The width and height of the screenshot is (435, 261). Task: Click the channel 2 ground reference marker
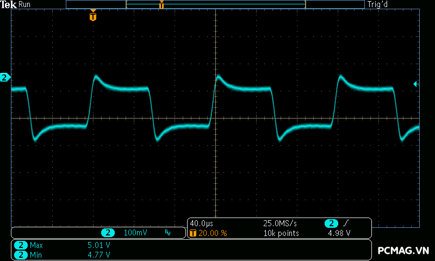pos(5,78)
